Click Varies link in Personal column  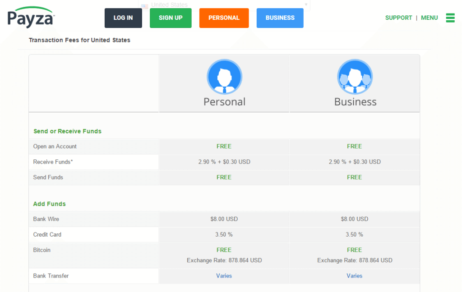pos(224,276)
